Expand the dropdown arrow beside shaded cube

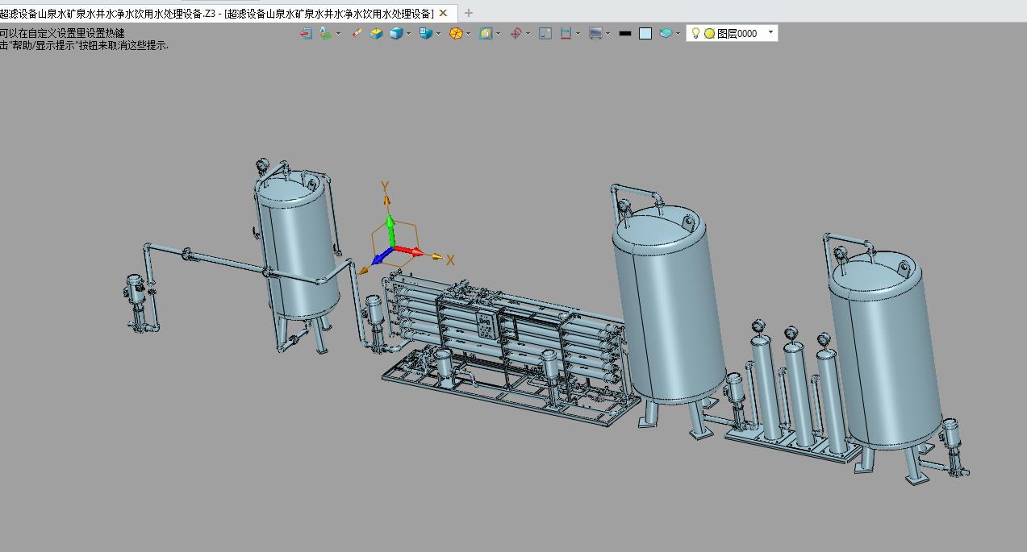pos(409,34)
